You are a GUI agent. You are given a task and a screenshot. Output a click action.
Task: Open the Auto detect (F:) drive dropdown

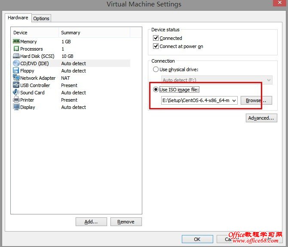269,80
